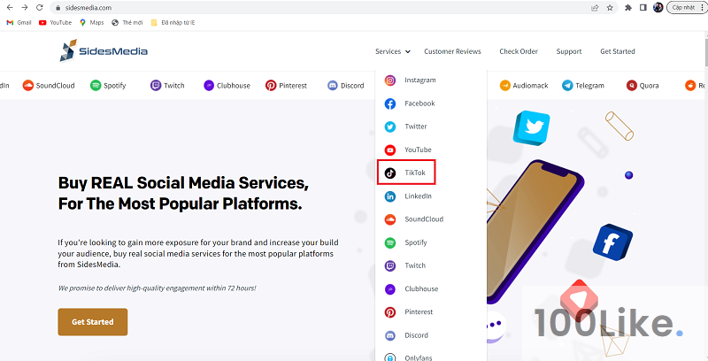Go forward with the browser forward arrow
Viewport: 708px width, 361px height.
coord(25,8)
